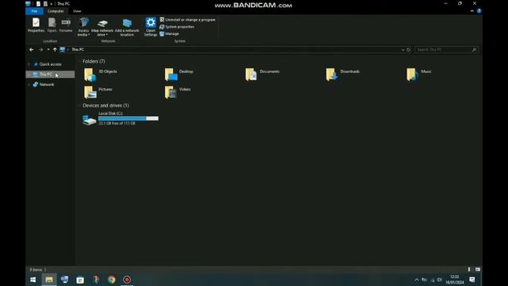Viewport: 508px width, 286px height.
Task: Minimize the ribbon with the chevron
Action: click(x=472, y=11)
